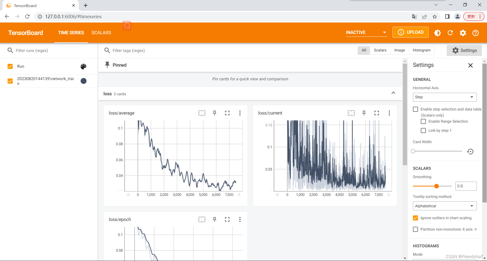Toggle full size for loss/current card

coord(377,113)
